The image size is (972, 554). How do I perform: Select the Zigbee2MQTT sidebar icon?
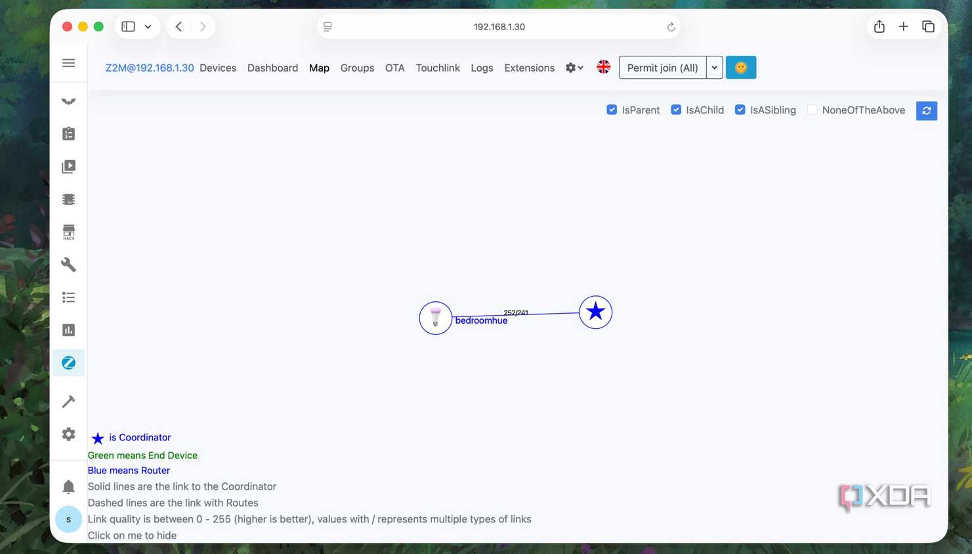68,363
